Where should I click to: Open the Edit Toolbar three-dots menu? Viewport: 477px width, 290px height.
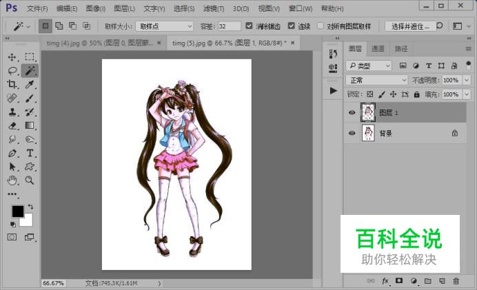pyautogui.click(x=12, y=194)
